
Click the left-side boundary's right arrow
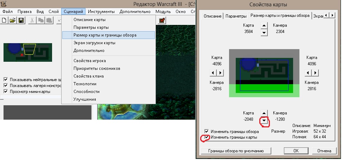(220, 73)
